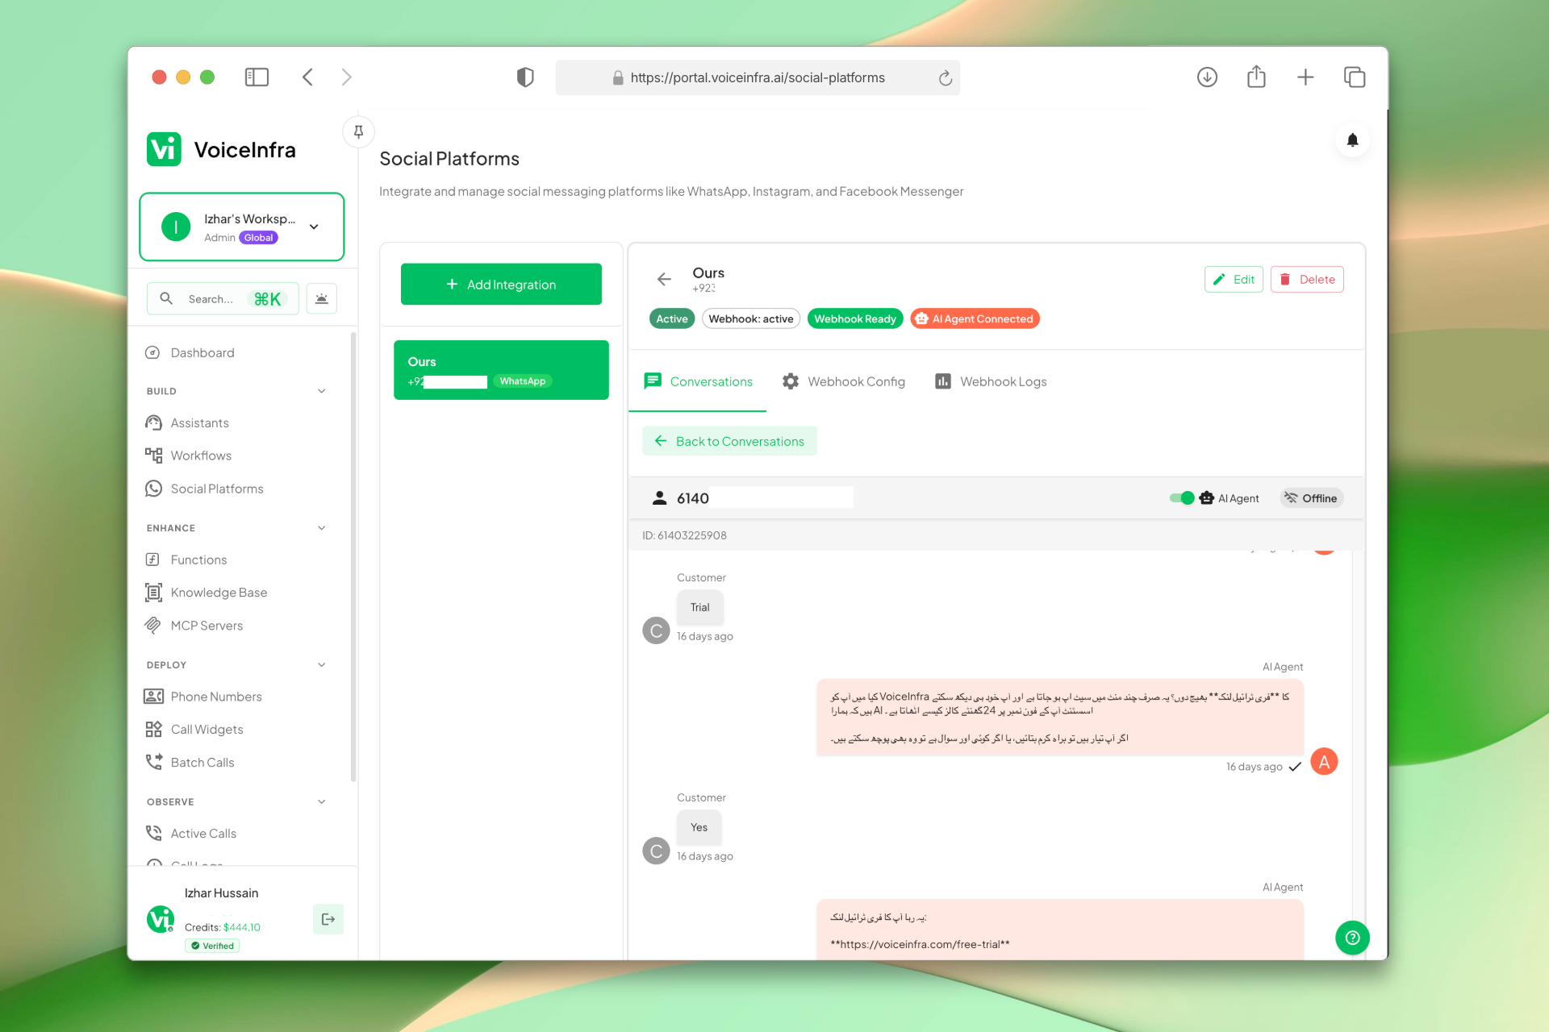Screen dimensions: 1549x1032
Task: Collapse the ENHANCE section
Action: pyautogui.click(x=322, y=528)
